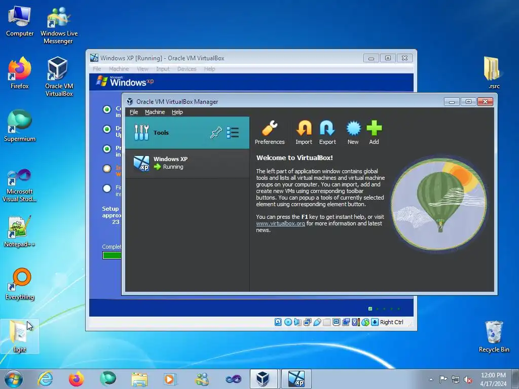The width and height of the screenshot is (519, 389).
Task: Launch Internet Explorer from the taskbar
Action: tap(45, 379)
